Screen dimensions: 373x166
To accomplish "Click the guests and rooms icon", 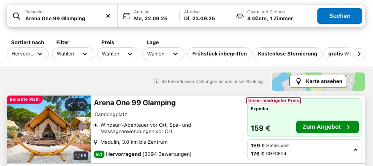I will (240, 16).
